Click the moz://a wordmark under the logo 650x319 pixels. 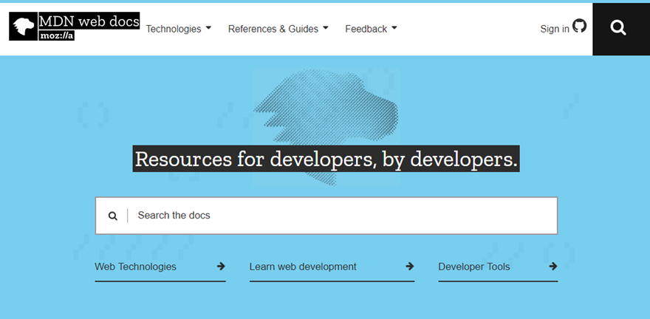(x=57, y=35)
